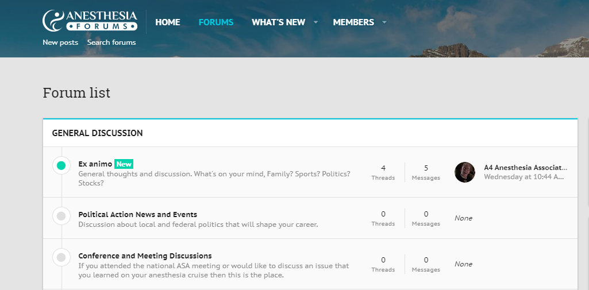Click the Anesthesia Forums logo
This screenshot has width=589, height=290.
click(90, 21)
